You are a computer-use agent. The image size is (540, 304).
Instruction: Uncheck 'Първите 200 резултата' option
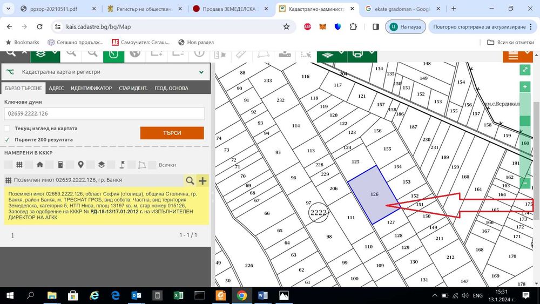point(7,140)
